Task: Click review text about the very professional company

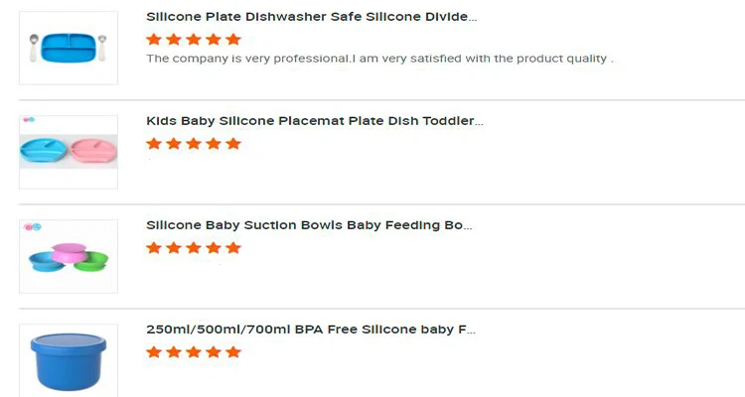Action: click(x=379, y=59)
